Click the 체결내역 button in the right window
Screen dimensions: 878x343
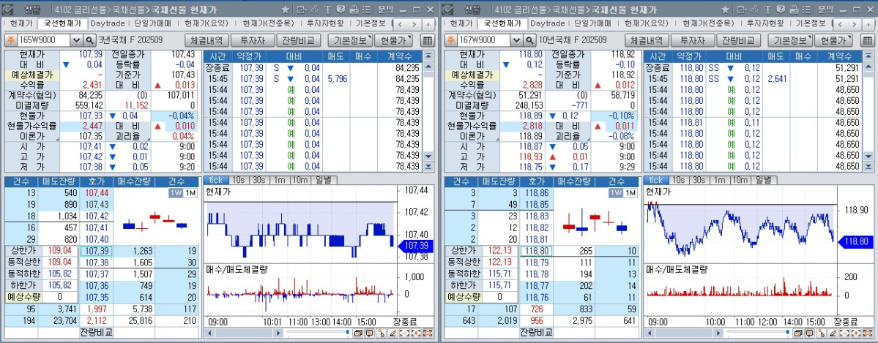coord(647,40)
